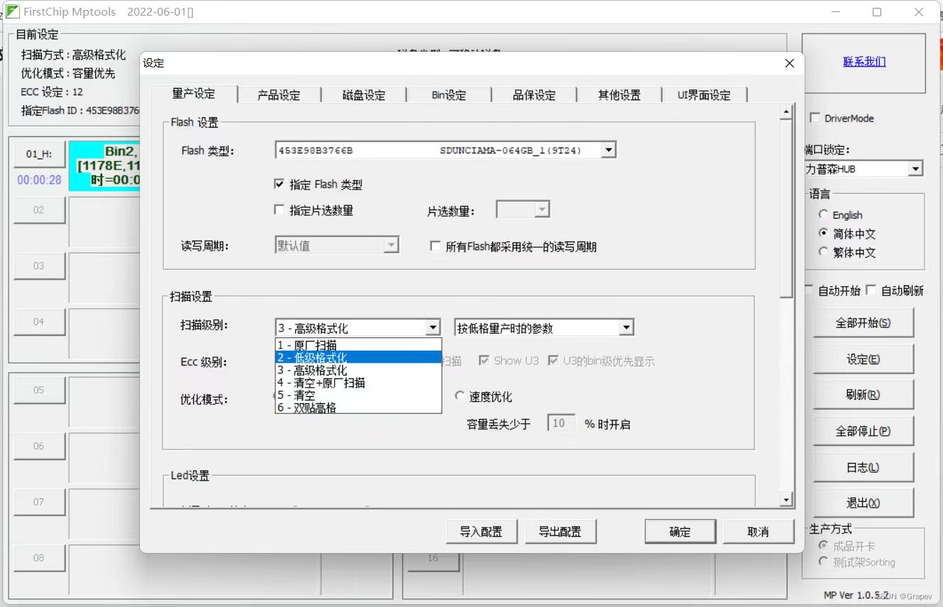Select the 速度优化 optimization radio button
Screen dimensions: 943x607
461,396
